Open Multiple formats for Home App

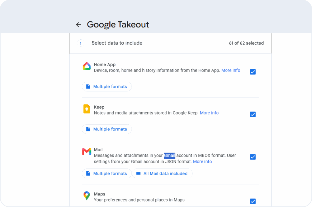[107, 87]
